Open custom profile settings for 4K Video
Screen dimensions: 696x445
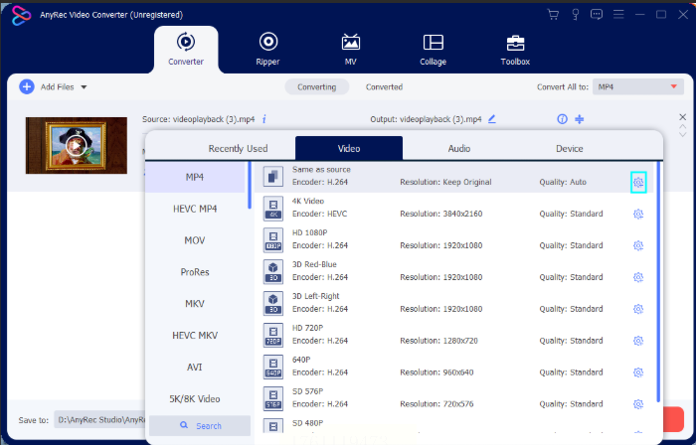[638, 214]
